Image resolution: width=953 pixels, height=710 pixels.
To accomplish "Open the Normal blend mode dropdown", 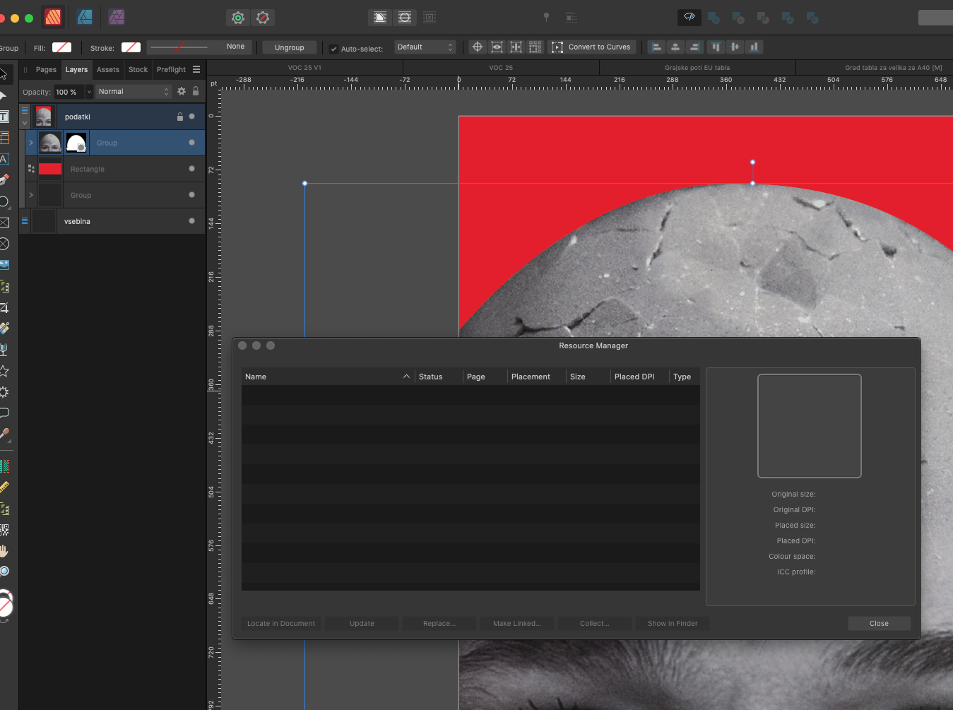I will (134, 92).
